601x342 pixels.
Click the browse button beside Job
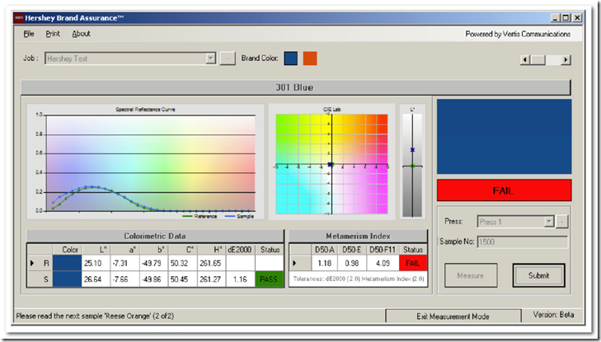point(228,59)
